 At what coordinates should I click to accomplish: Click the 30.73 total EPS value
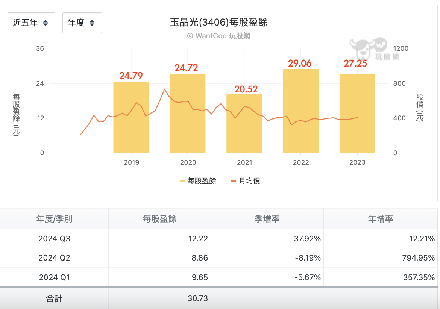pyautogui.click(x=198, y=298)
